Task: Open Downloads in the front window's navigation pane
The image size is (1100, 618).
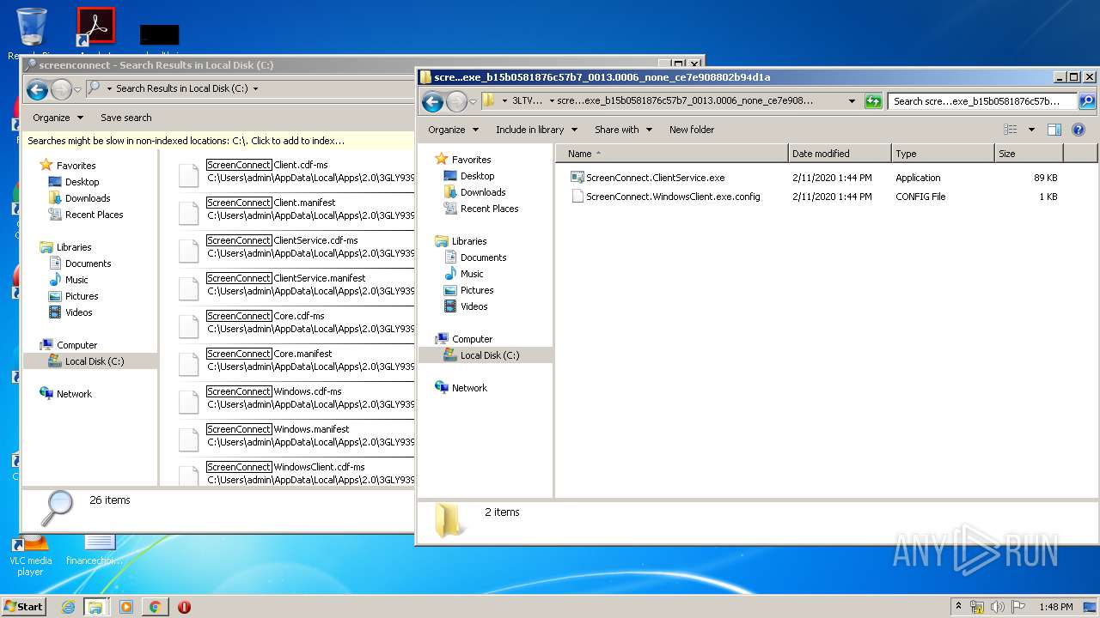Action: 482,192
